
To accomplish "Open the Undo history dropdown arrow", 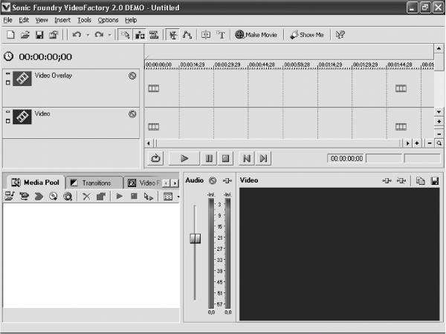I will click(x=88, y=35).
